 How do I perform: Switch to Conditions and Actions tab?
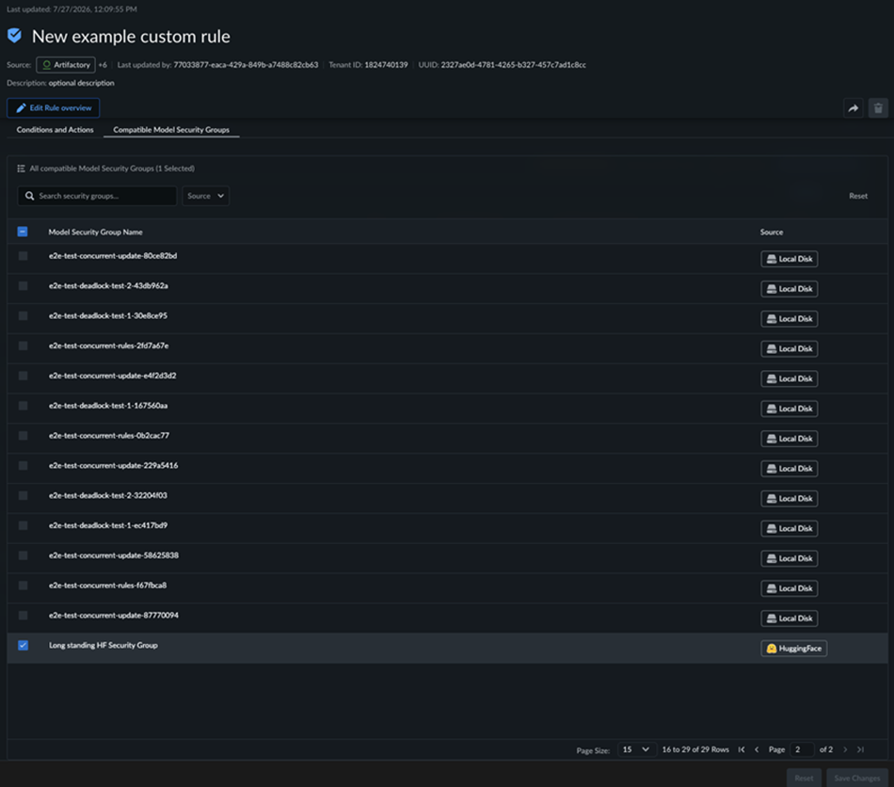tap(55, 130)
